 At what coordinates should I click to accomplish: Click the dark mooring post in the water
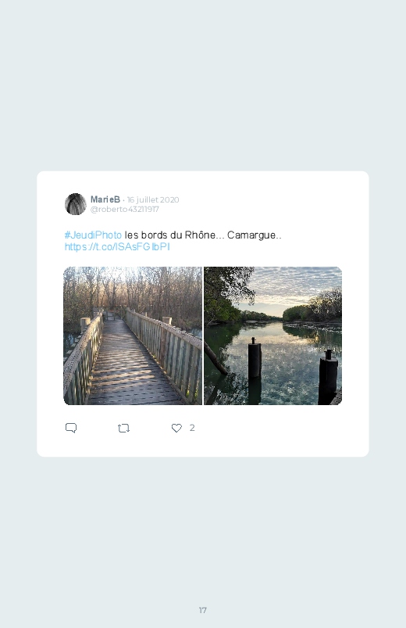(255, 358)
